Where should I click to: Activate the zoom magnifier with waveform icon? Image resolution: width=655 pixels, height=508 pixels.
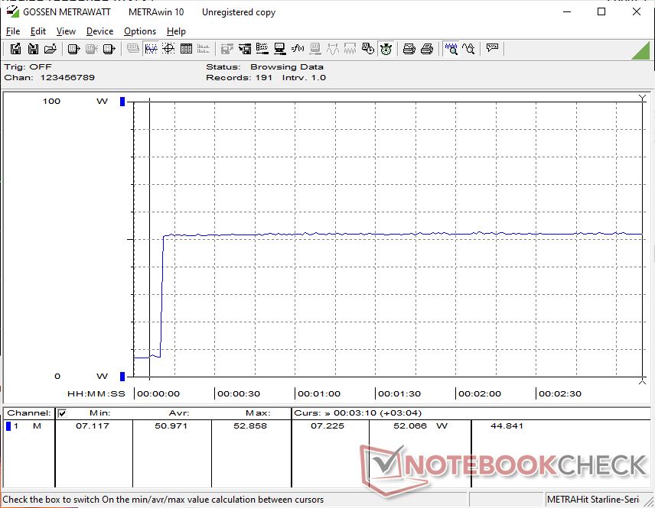[451, 49]
